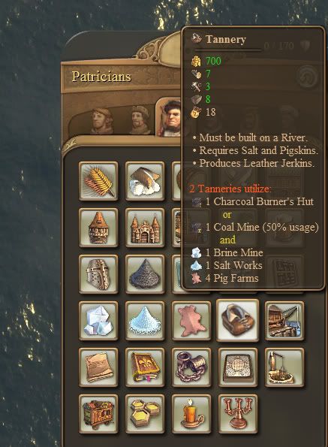328x447 pixels.
Task: Select the wheat grain farm icon
Action: tap(98, 181)
